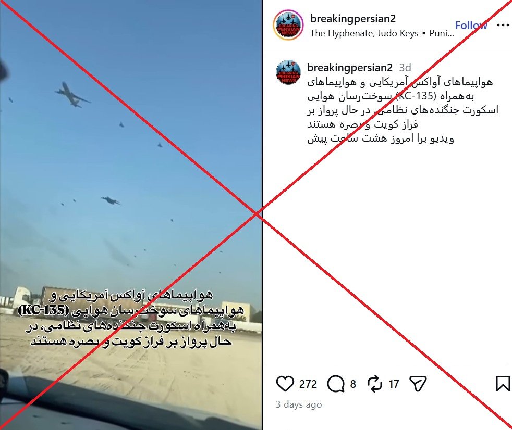
Task: View the 17 reposts count
Action: tap(394, 384)
